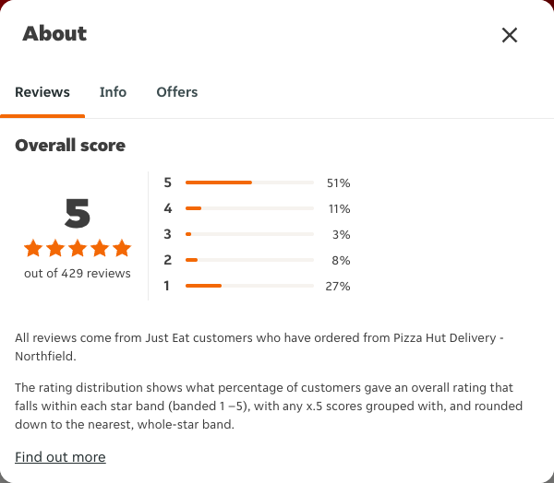
Task: Switch to the Reviews tab
Action: pyautogui.click(x=42, y=92)
